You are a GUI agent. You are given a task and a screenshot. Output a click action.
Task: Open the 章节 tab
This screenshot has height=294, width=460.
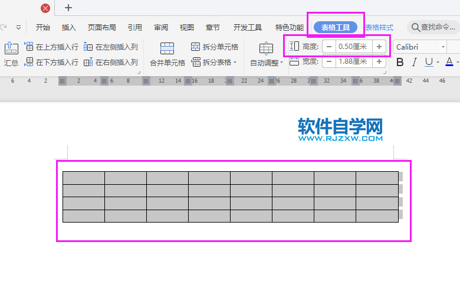pos(213,28)
